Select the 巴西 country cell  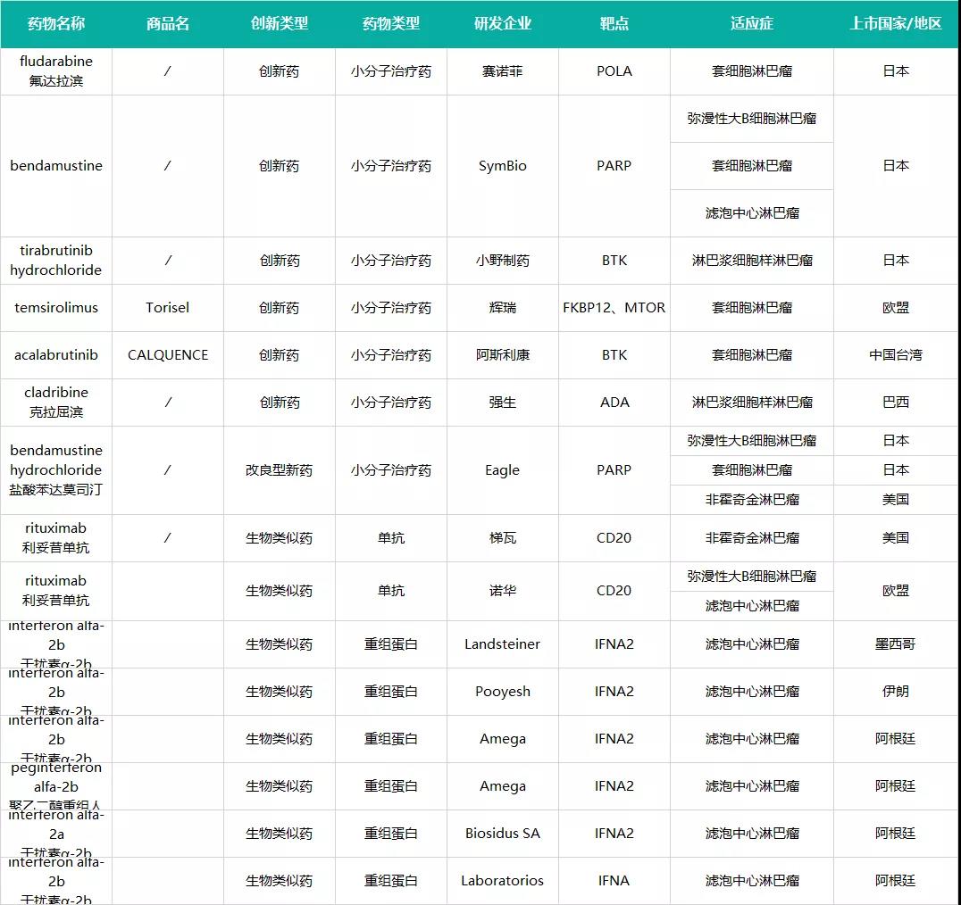(x=896, y=403)
